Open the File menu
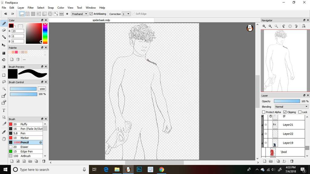The width and height of the screenshot is (310, 174). coord(4,8)
